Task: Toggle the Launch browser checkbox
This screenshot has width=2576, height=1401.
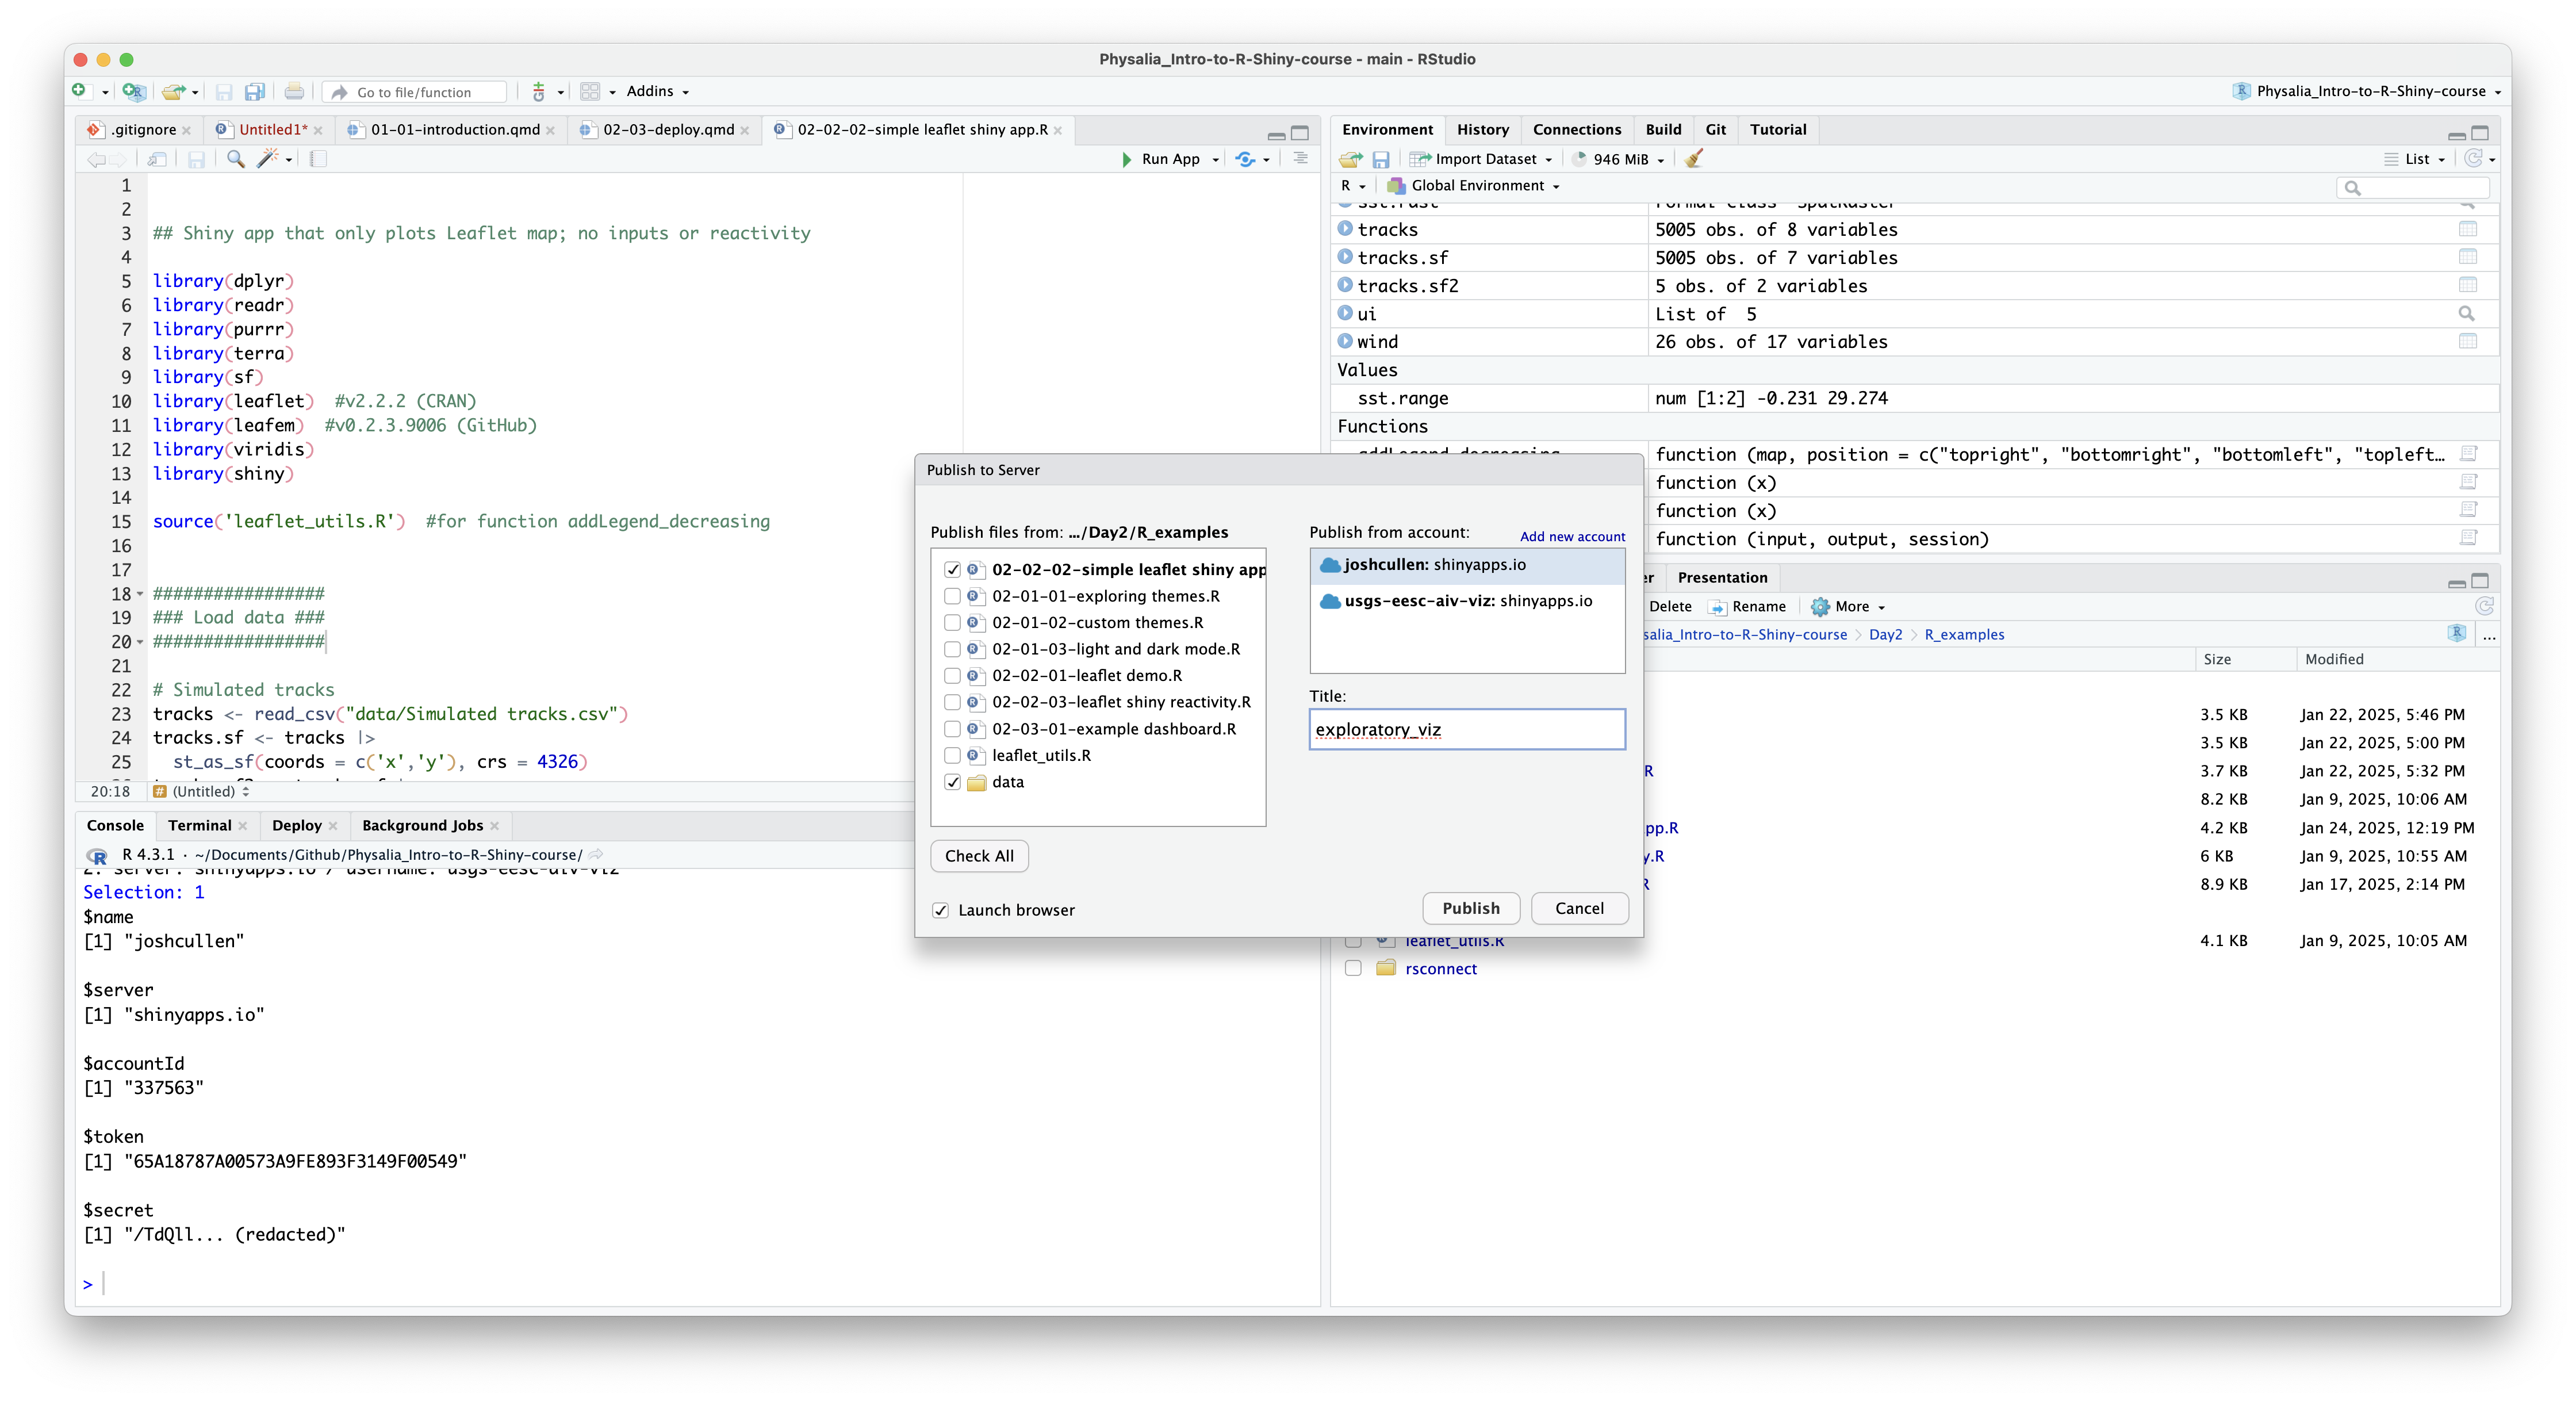Action: [x=941, y=910]
